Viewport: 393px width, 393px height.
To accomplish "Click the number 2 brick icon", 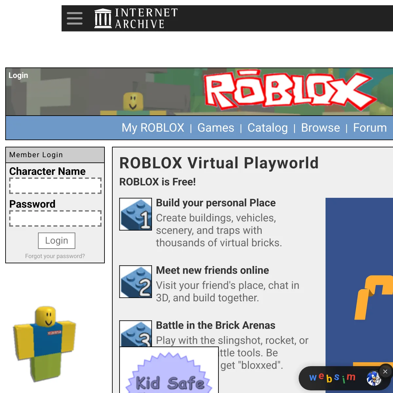I will click(136, 282).
